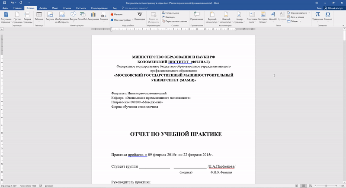Open the Нижний колонтитул footer dropdown
This screenshot has width=346, height=188.
pyautogui.click(x=226, y=18)
